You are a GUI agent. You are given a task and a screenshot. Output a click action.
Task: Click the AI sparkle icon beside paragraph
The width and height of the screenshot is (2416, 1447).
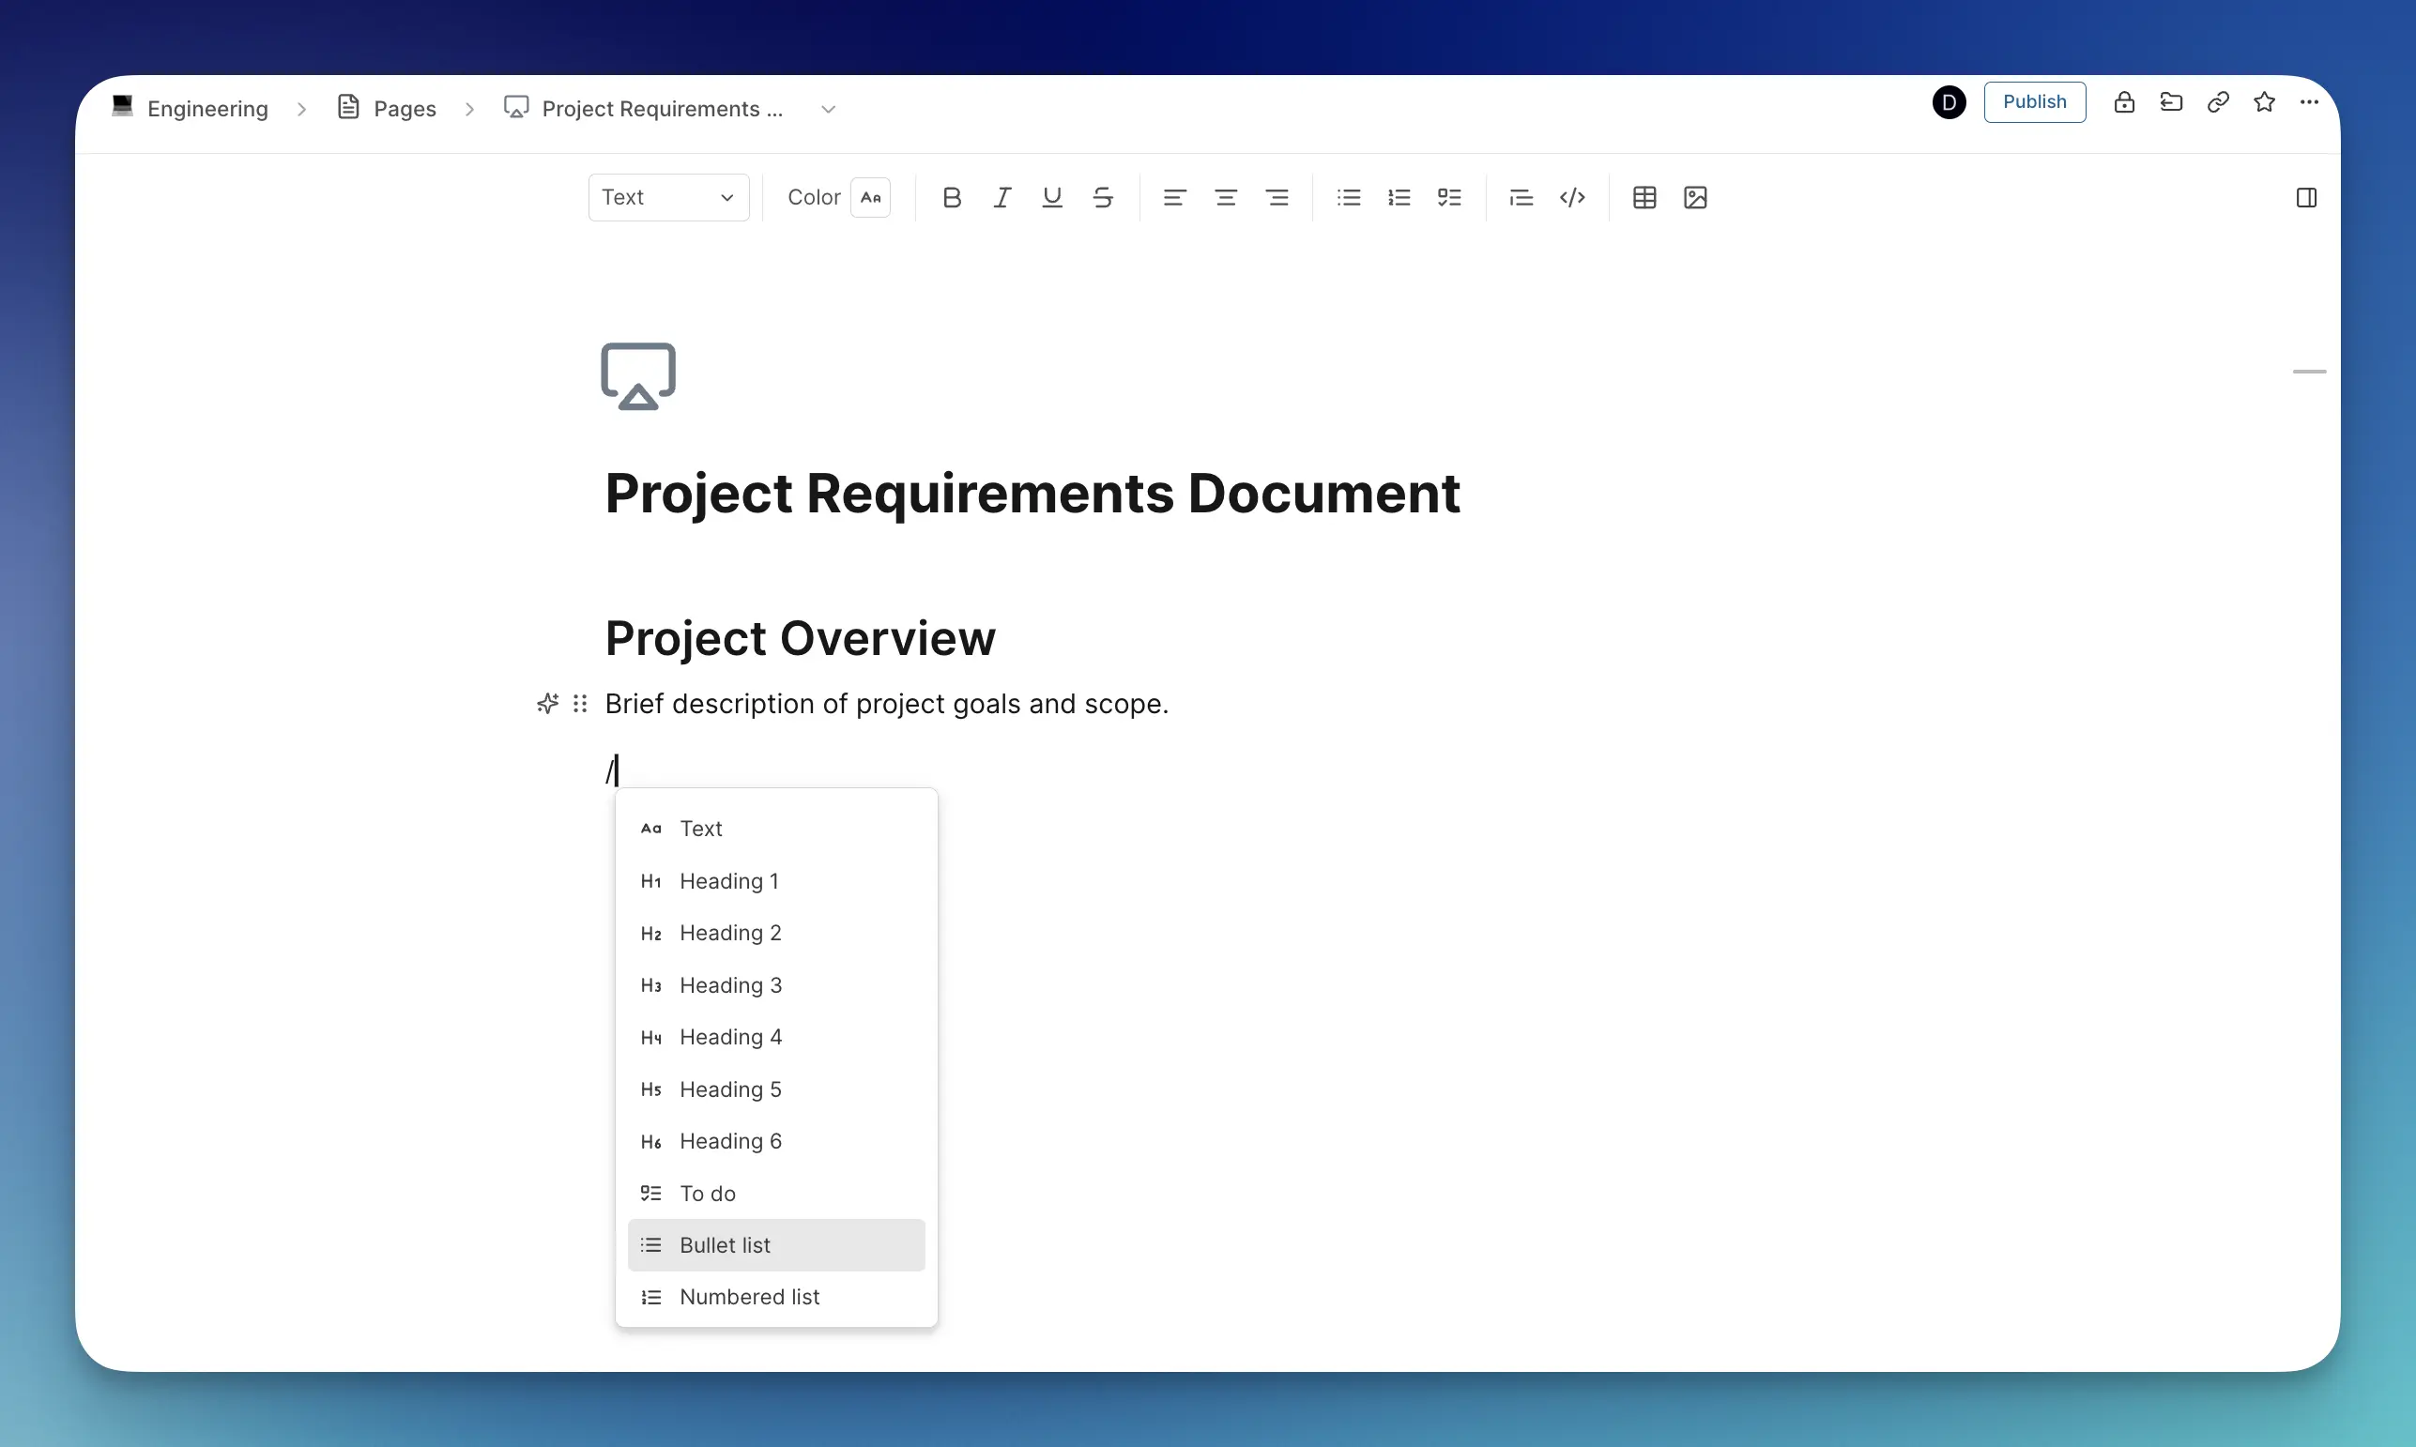tap(548, 703)
